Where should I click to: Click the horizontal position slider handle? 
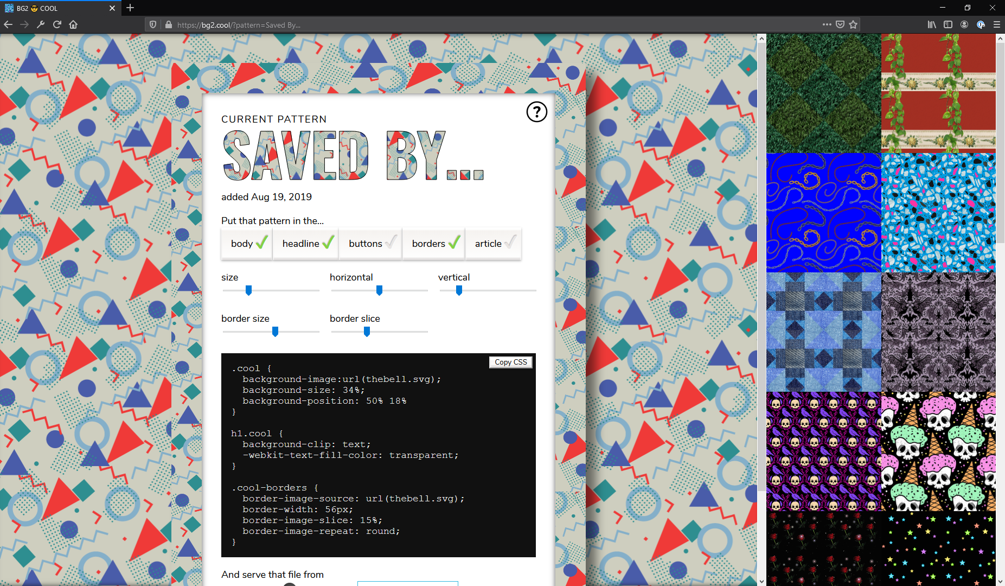tap(379, 290)
